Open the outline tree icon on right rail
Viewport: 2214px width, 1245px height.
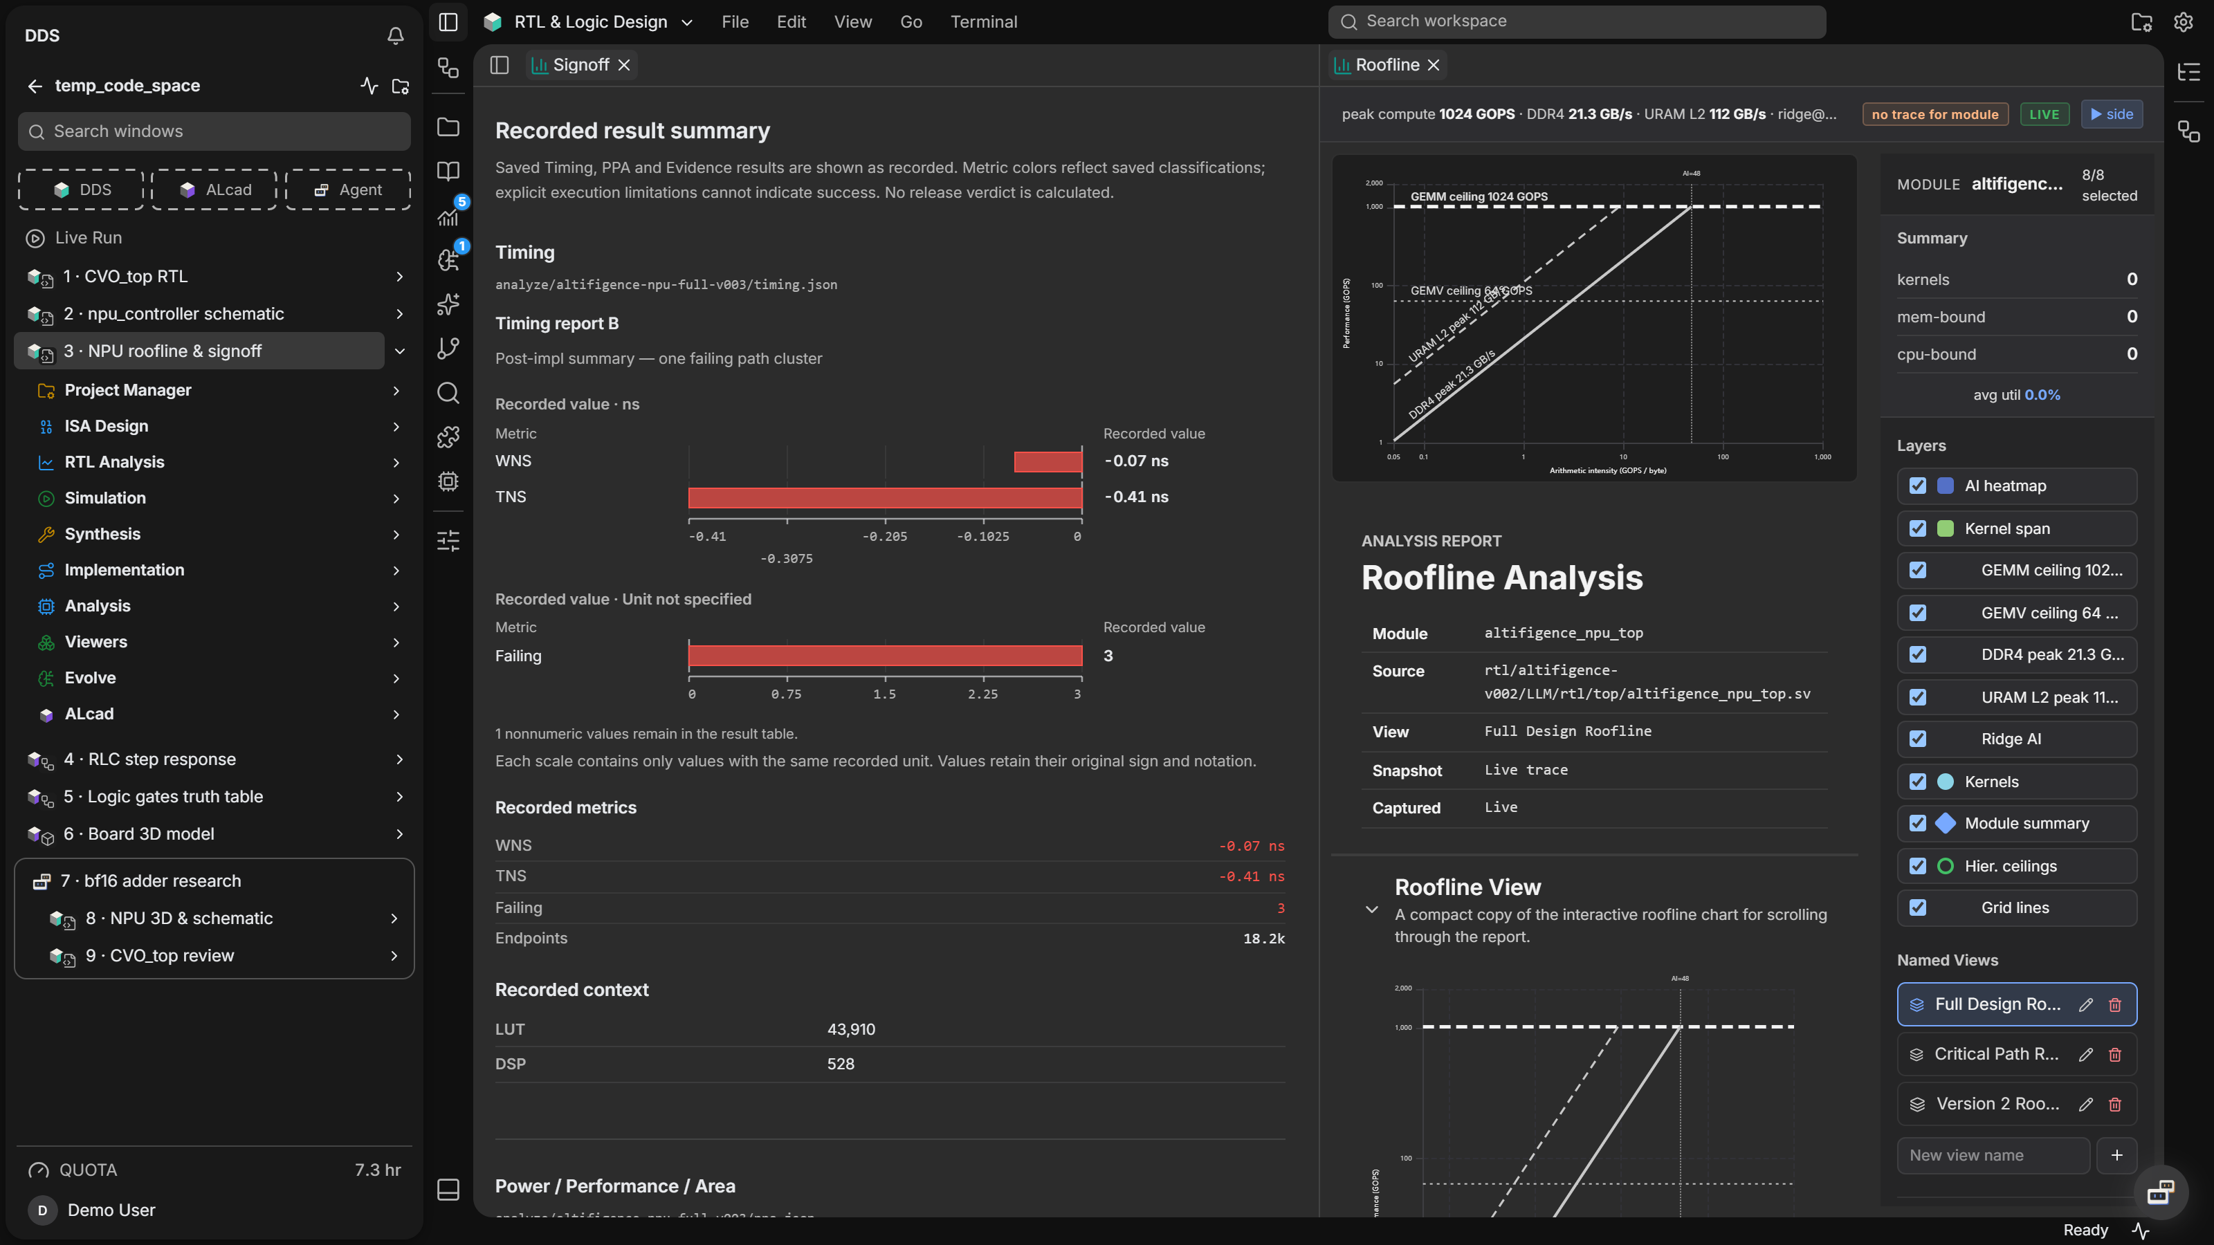click(2188, 72)
